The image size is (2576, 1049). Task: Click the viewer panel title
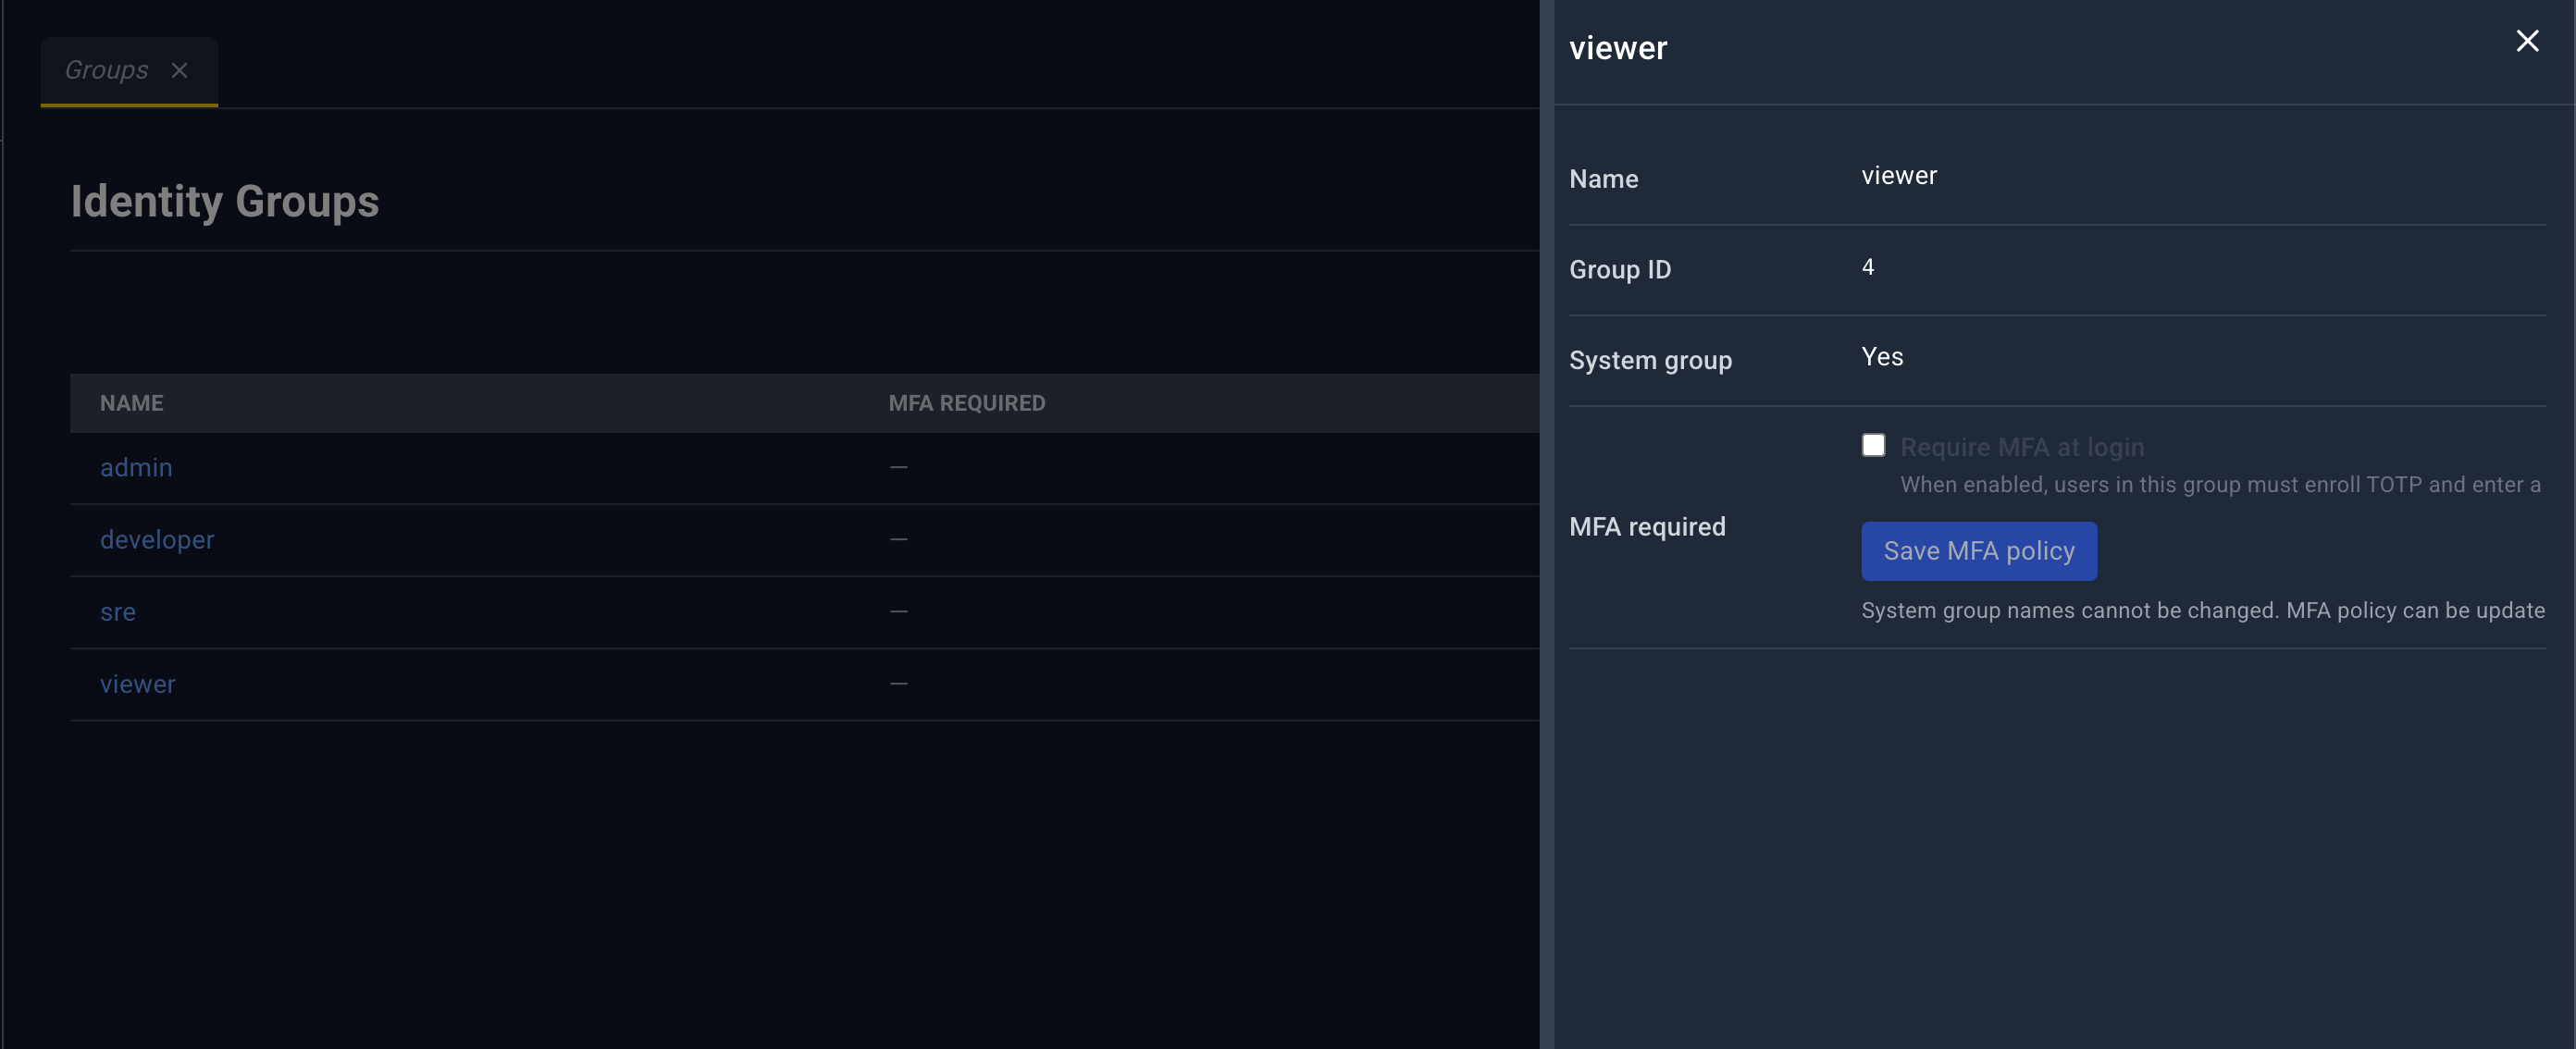click(1618, 48)
